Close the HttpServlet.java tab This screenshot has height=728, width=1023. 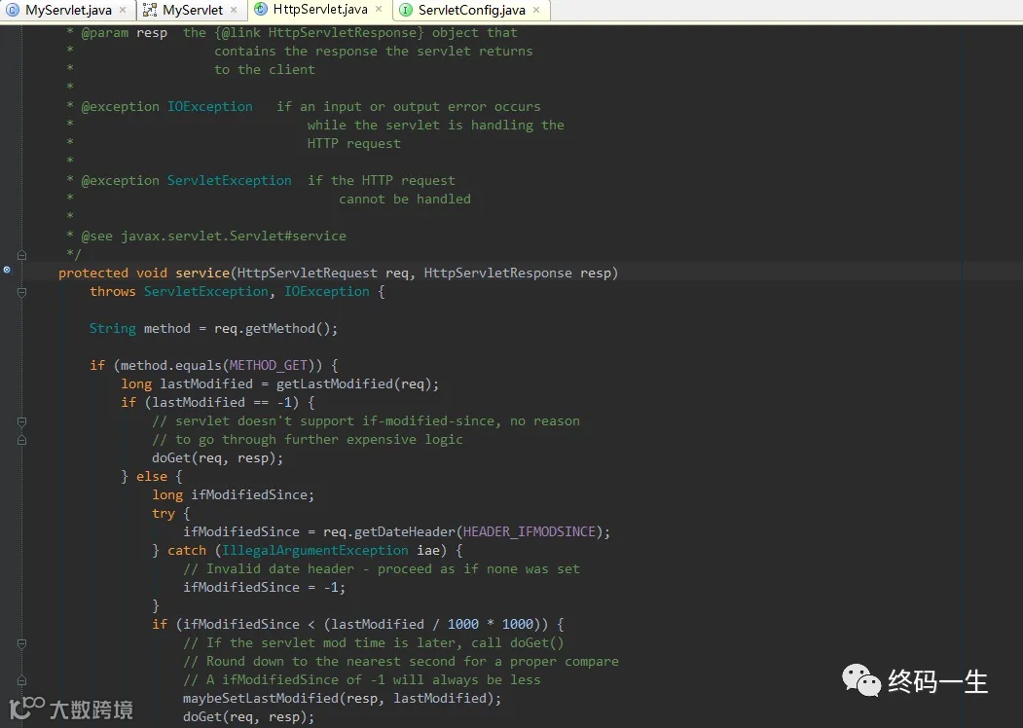[x=379, y=9]
